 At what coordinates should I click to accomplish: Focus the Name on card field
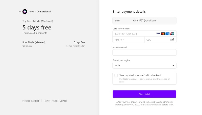(x=144, y=52)
